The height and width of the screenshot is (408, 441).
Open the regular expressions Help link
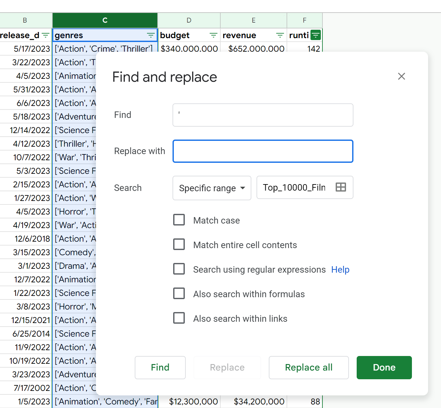(340, 270)
